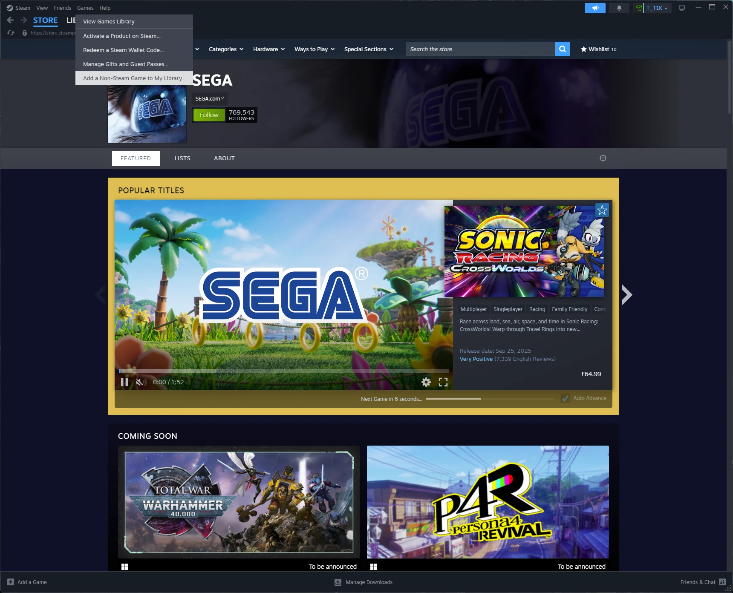This screenshot has width=733, height=593.
Task: Open the SEGA.com link
Action: click(x=210, y=98)
